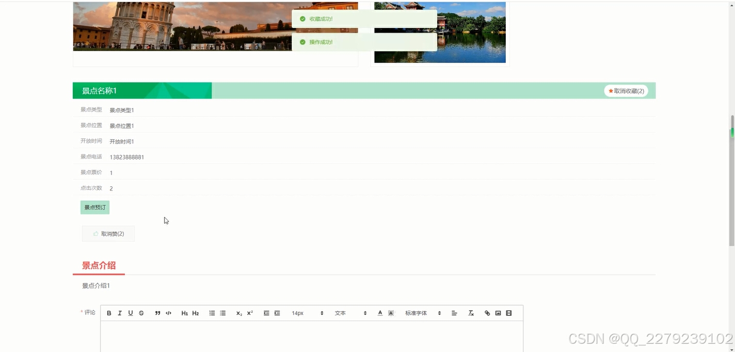Insert a code block using the editor toolbar
This screenshot has width=735, height=352.
click(168, 313)
